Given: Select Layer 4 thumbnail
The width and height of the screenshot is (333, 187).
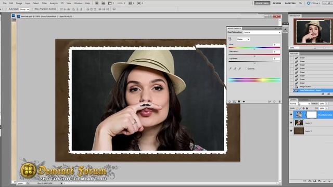Looking at the screenshot, I should [299, 123].
